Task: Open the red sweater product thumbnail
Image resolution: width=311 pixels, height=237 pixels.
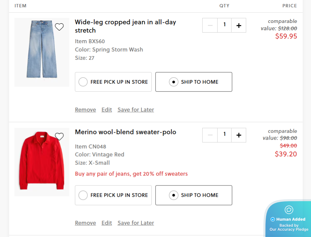Action: coord(42,162)
